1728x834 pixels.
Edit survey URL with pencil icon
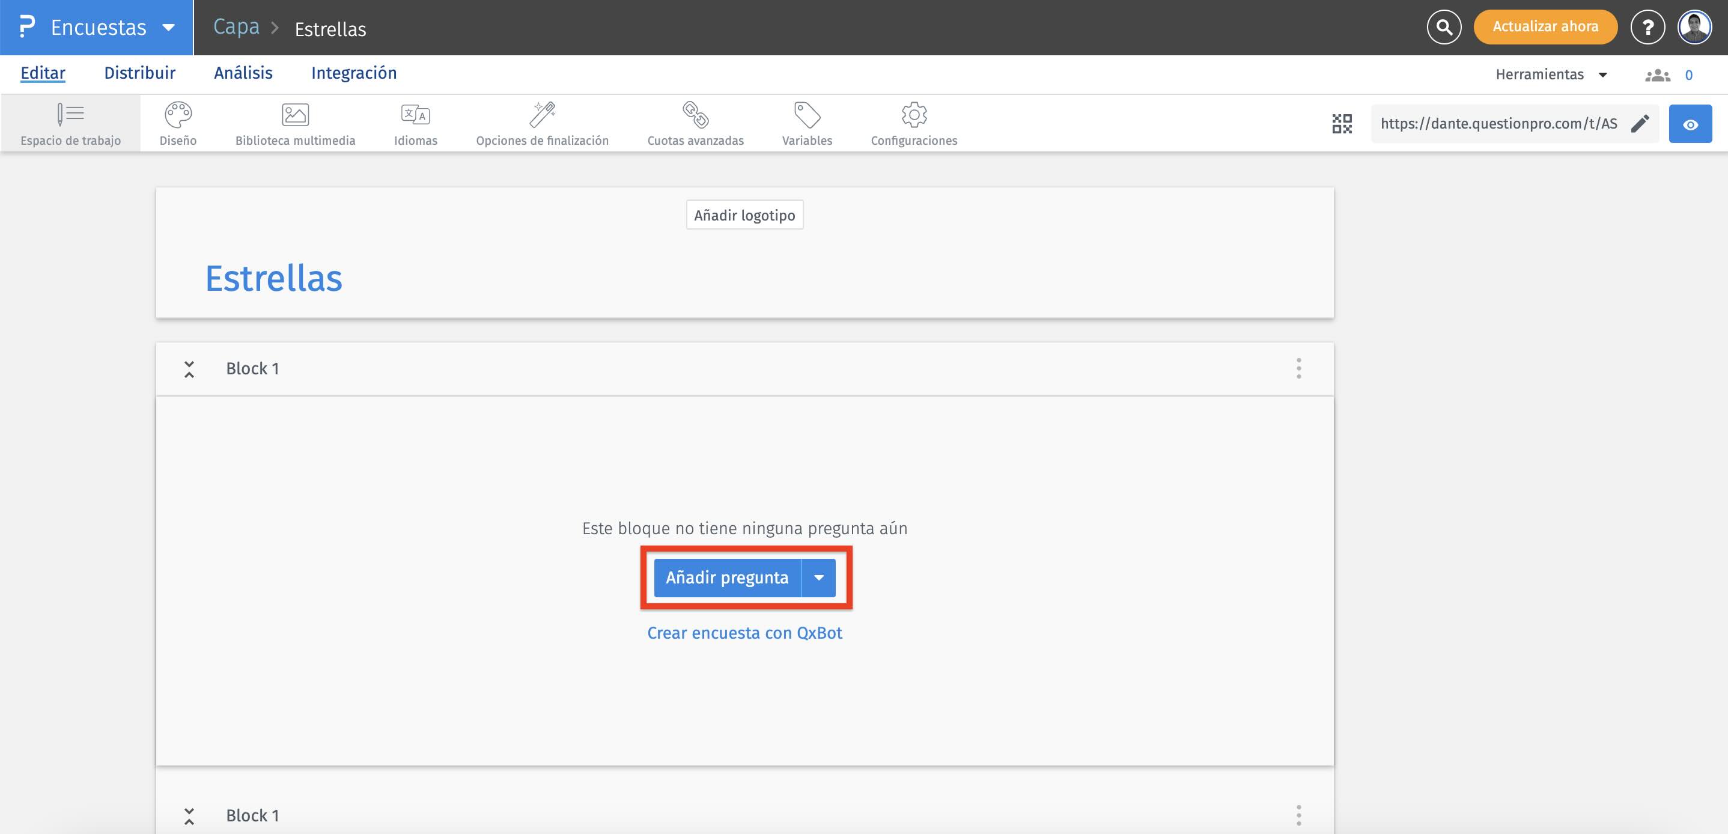coord(1640,123)
